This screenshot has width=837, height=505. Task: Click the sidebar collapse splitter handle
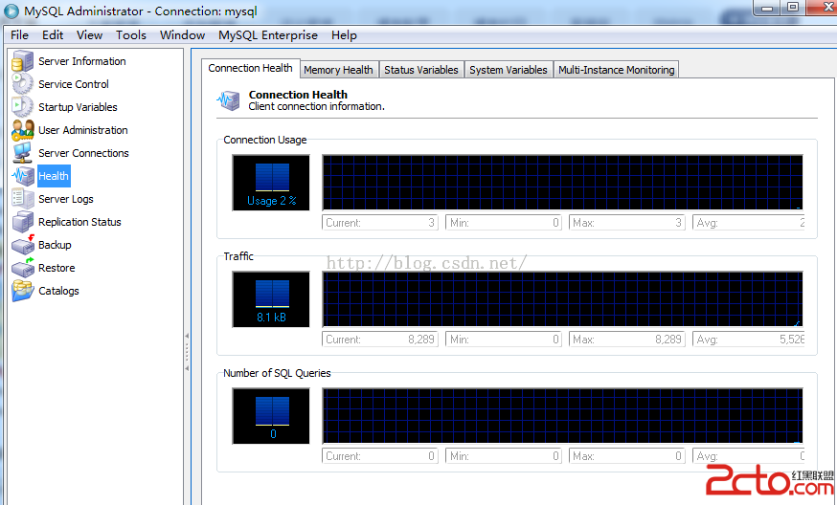[187, 352]
